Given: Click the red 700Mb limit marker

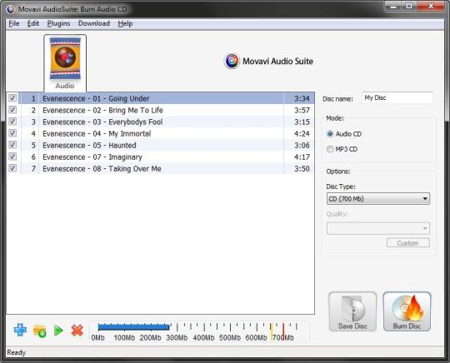Looking at the screenshot, I should pos(283,332).
